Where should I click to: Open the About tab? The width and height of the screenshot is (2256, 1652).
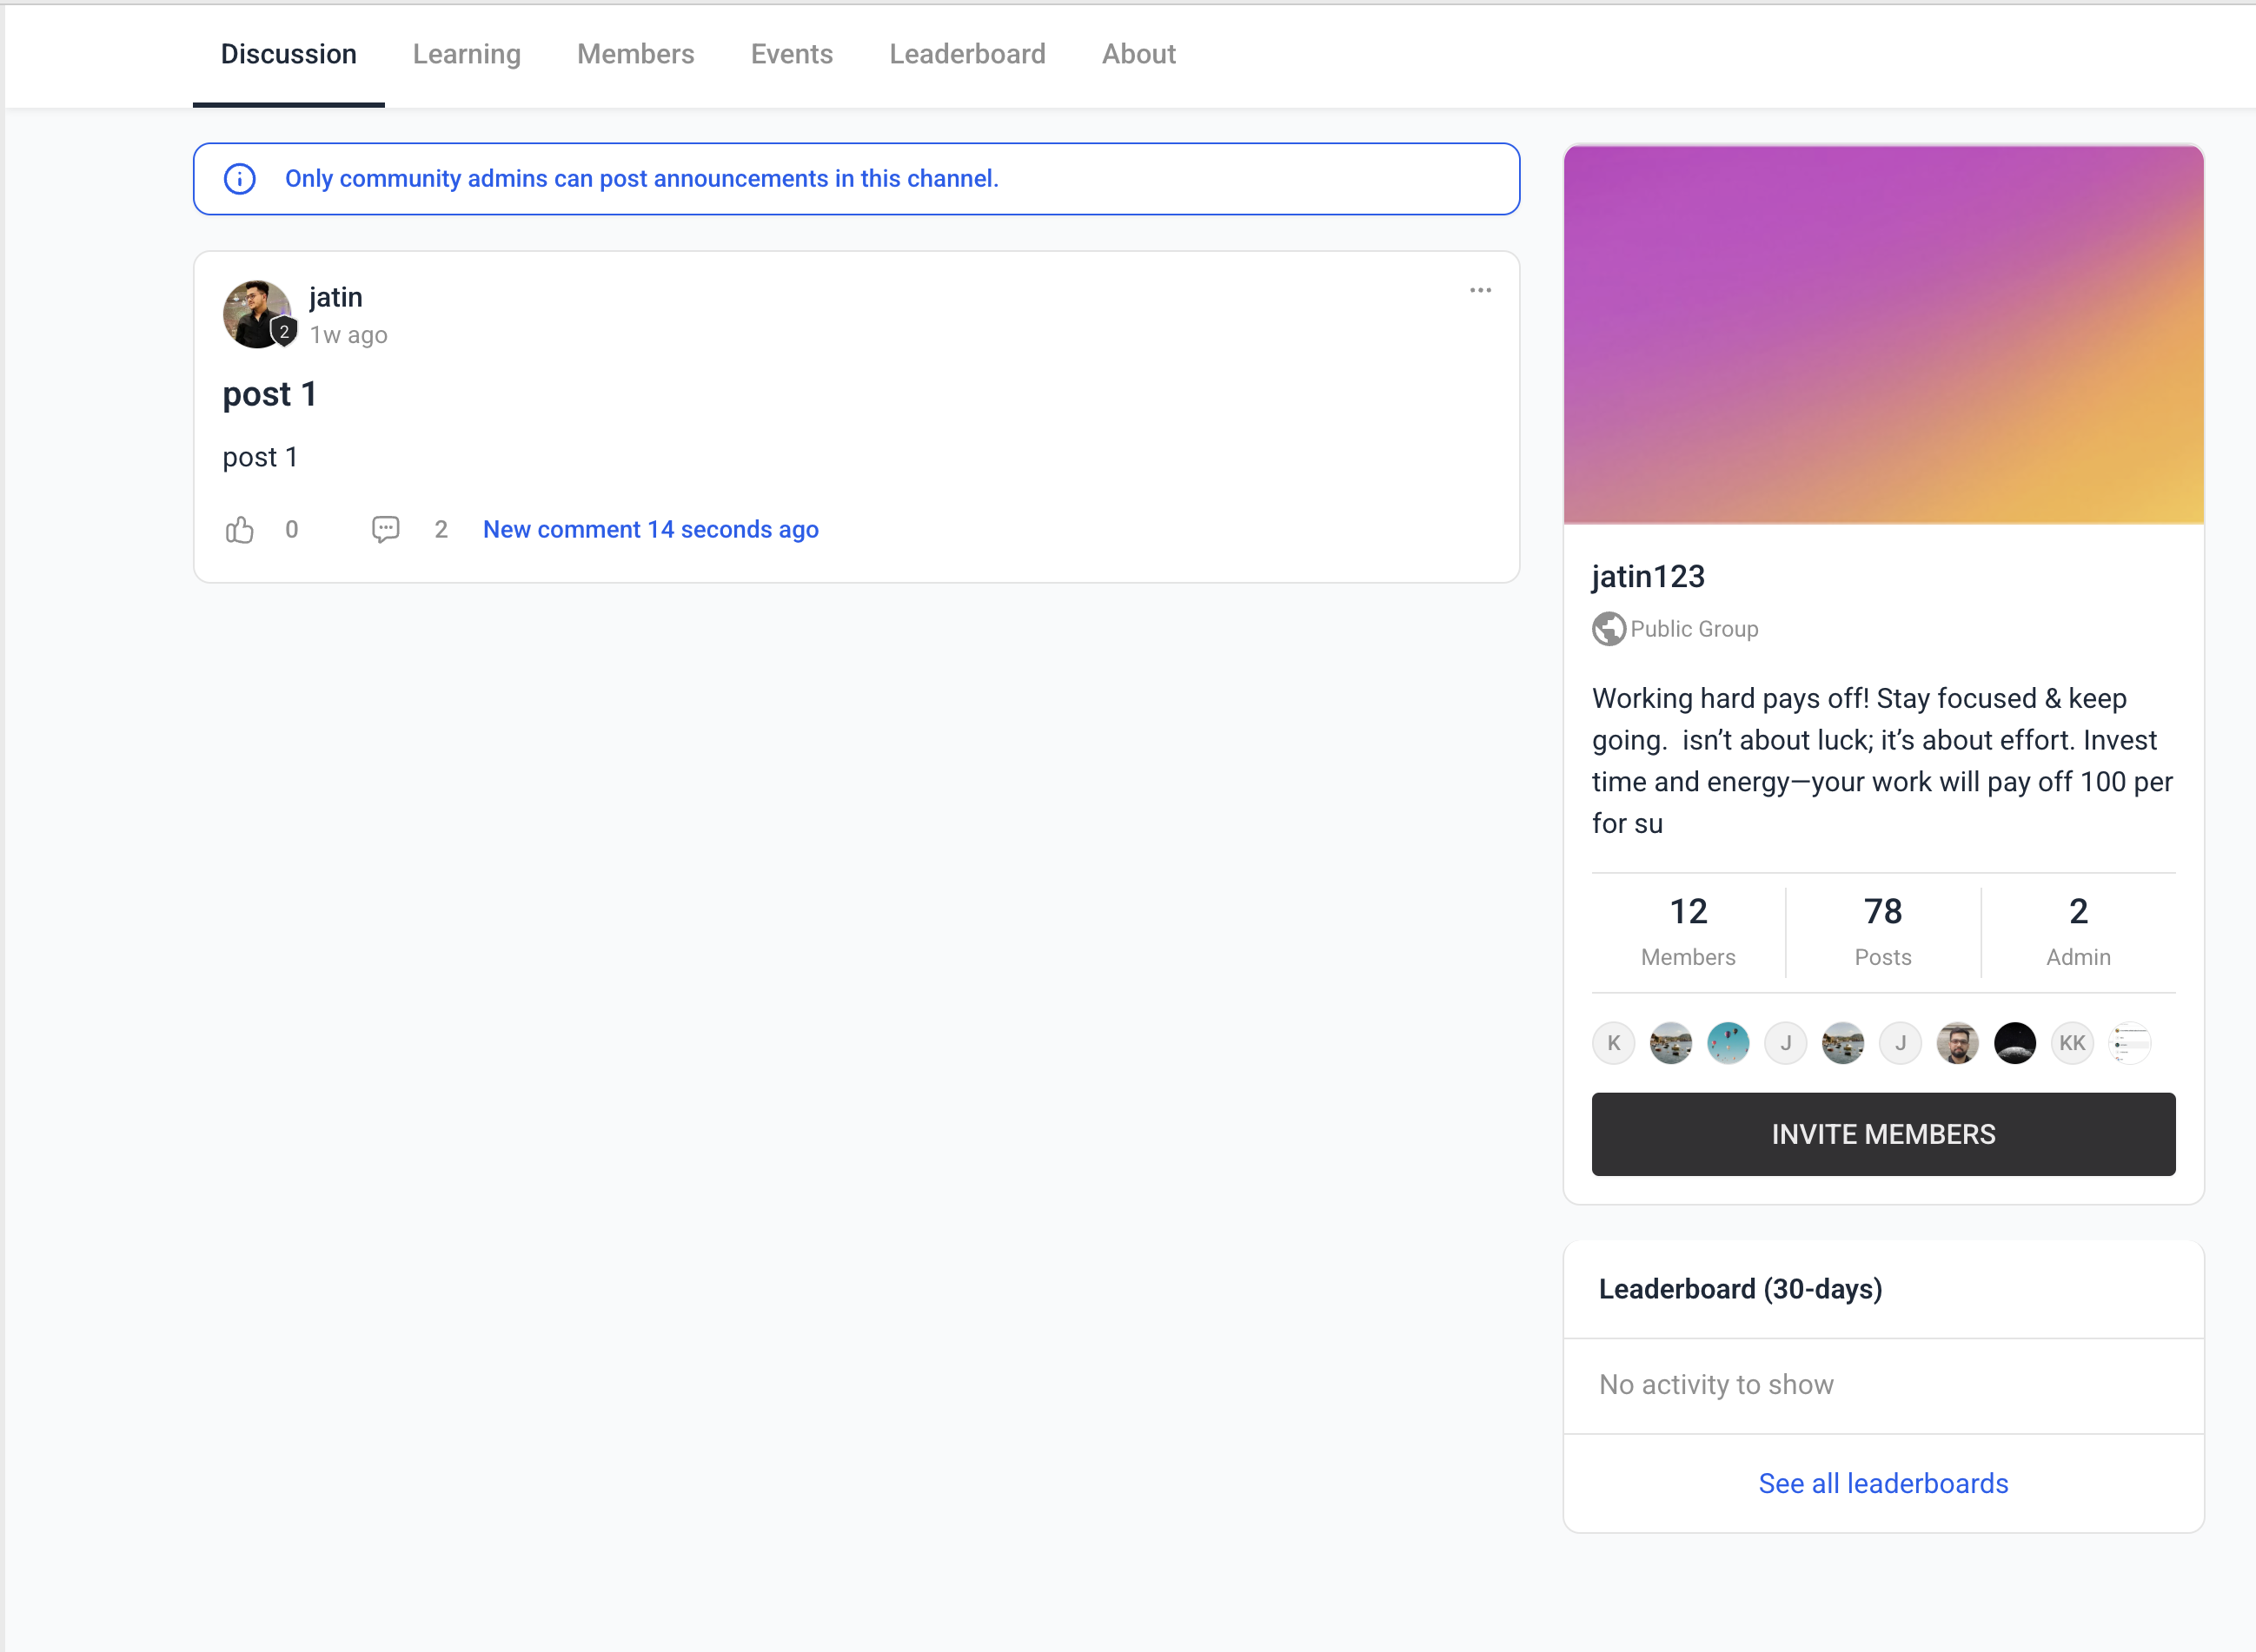click(1138, 54)
